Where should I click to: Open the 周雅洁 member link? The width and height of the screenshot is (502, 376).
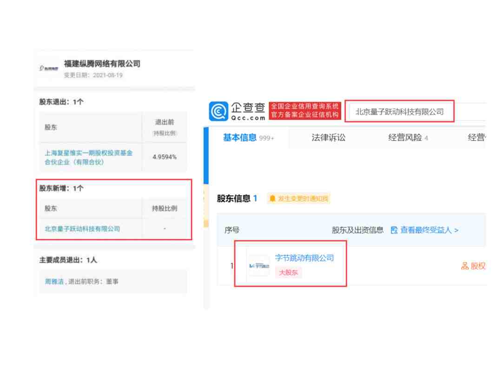pos(54,281)
